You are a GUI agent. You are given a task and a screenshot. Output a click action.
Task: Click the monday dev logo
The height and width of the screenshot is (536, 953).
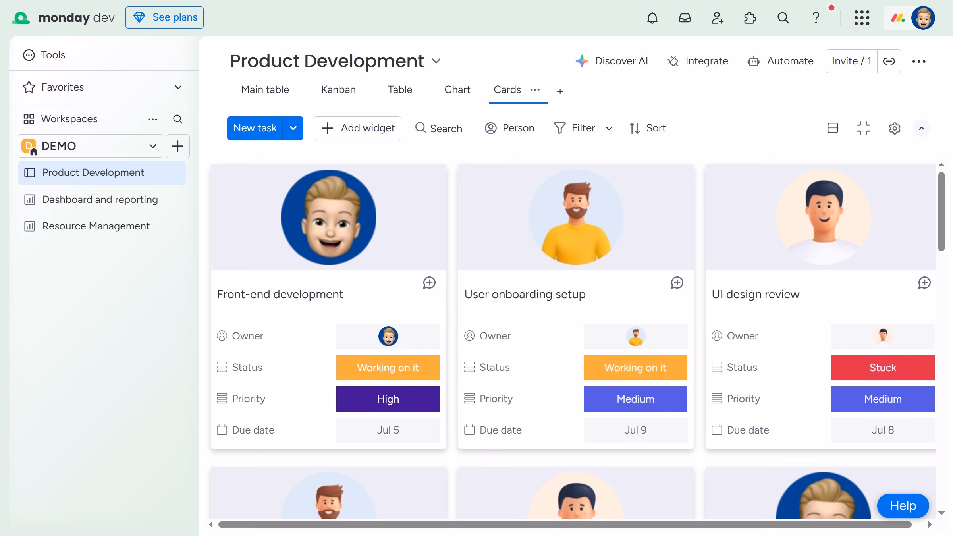pyautogui.click(x=64, y=17)
